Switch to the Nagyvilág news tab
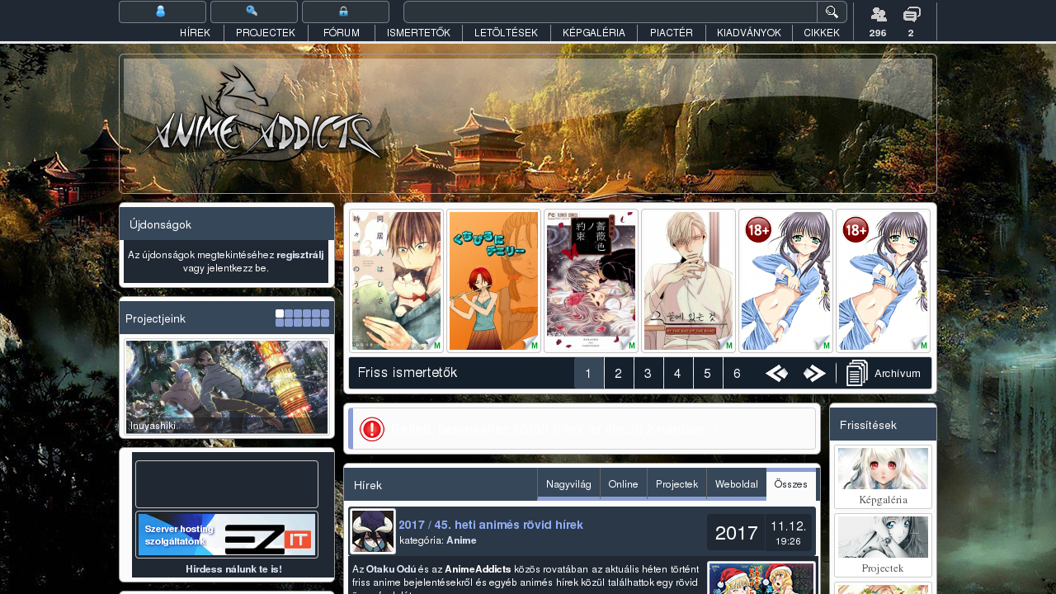Screen dimensions: 1056x594 tap(568, 484)
